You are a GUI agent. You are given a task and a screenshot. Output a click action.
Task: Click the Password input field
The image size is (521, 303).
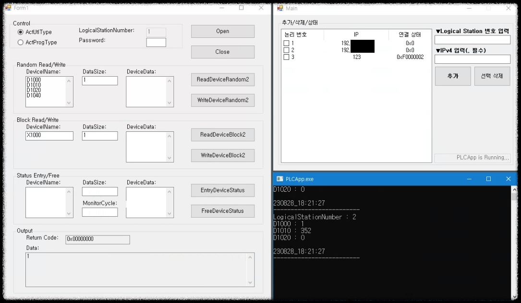point(156,43)
